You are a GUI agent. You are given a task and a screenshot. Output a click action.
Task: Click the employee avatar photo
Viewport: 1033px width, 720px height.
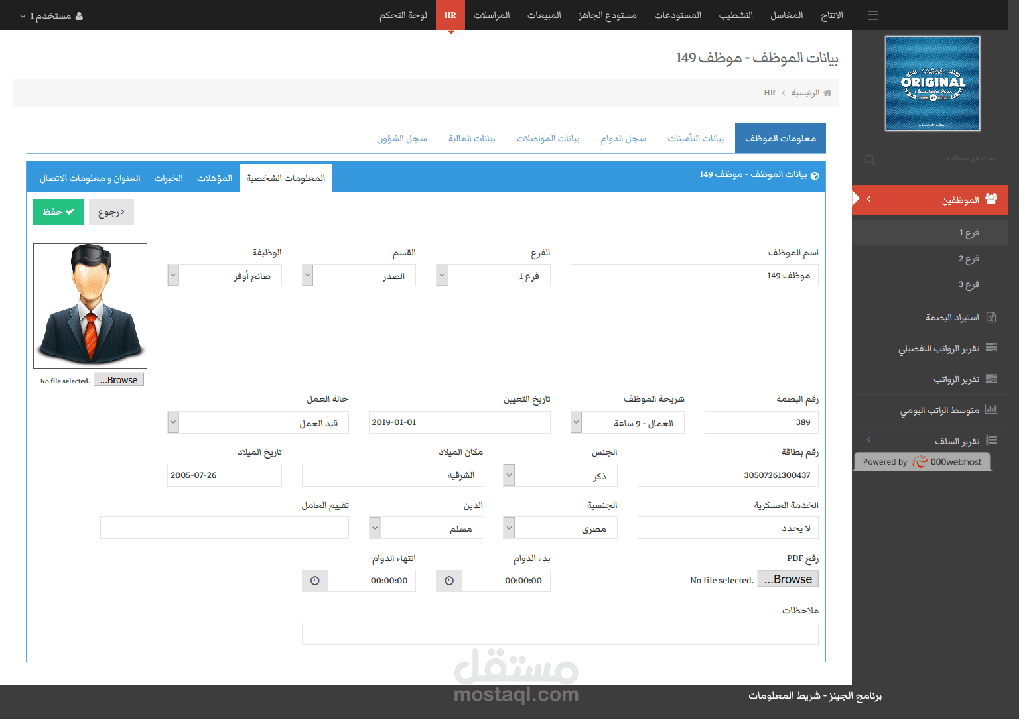tap(90, 306)
